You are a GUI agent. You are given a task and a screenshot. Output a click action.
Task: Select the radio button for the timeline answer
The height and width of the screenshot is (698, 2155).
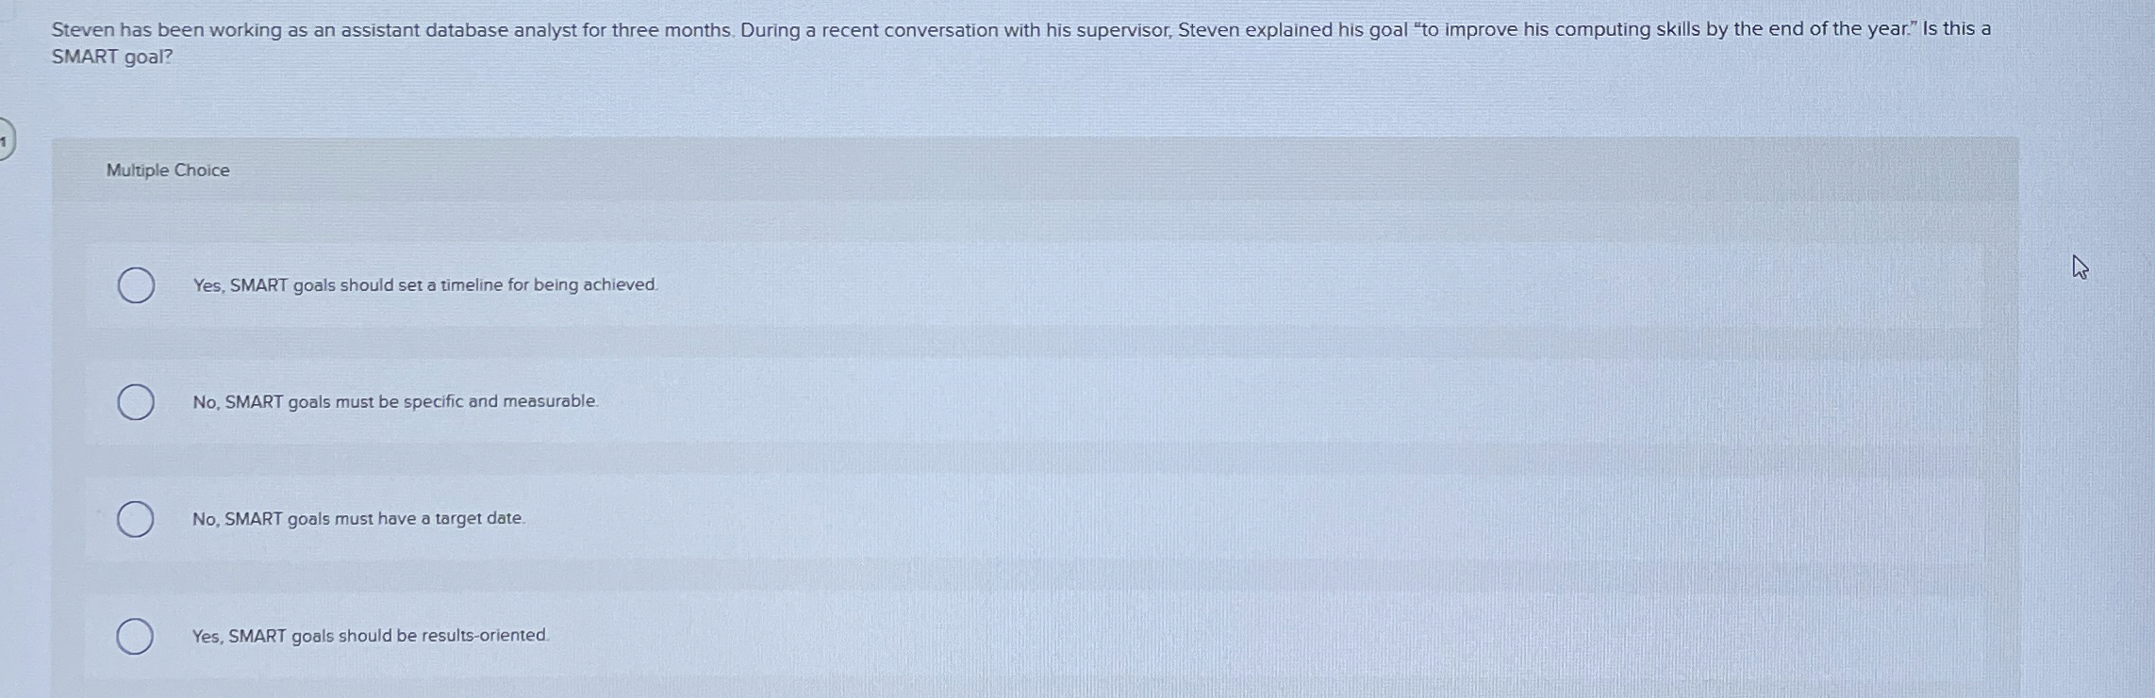pos(133,284)
